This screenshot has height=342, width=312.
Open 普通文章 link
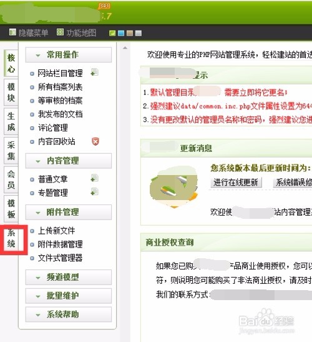click(x=53, y=179)
